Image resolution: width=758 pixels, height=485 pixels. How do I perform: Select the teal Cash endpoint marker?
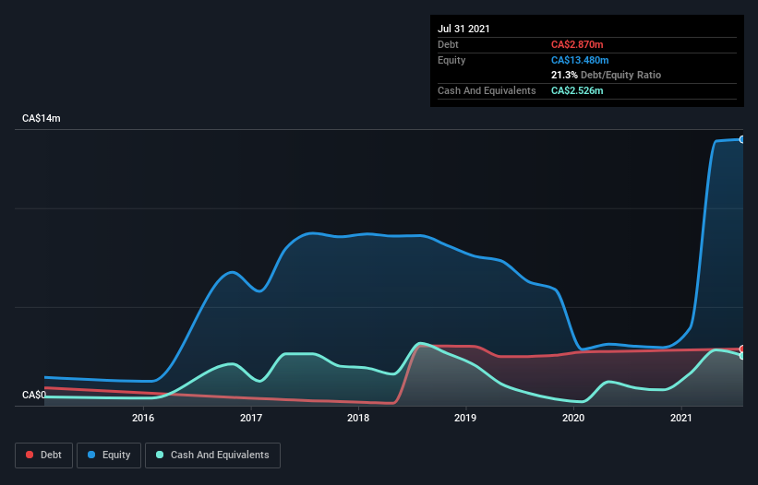pos(742,356)
